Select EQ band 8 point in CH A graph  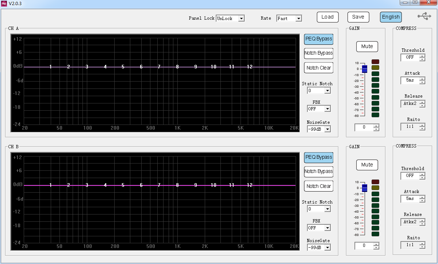coord(177,67)
